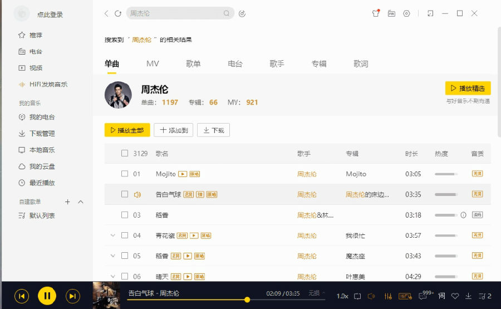Open the 无损 audio quality dropdown
The width and height of the screenshot is (501, 309).
click(316, 293)
